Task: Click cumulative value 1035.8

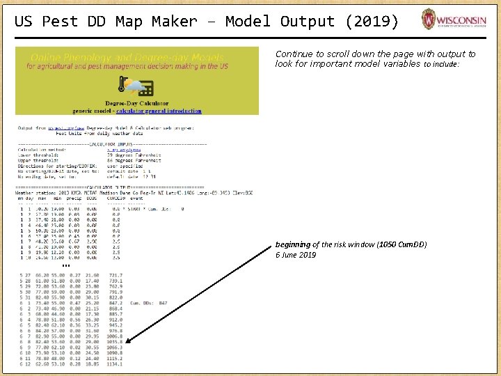Action: (114, 342)
